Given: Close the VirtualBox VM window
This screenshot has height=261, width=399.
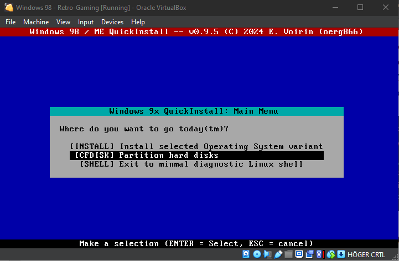Looking at the screenshot, I should point(386,7).
